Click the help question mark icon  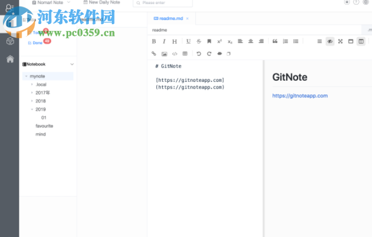tap(356, 2)
